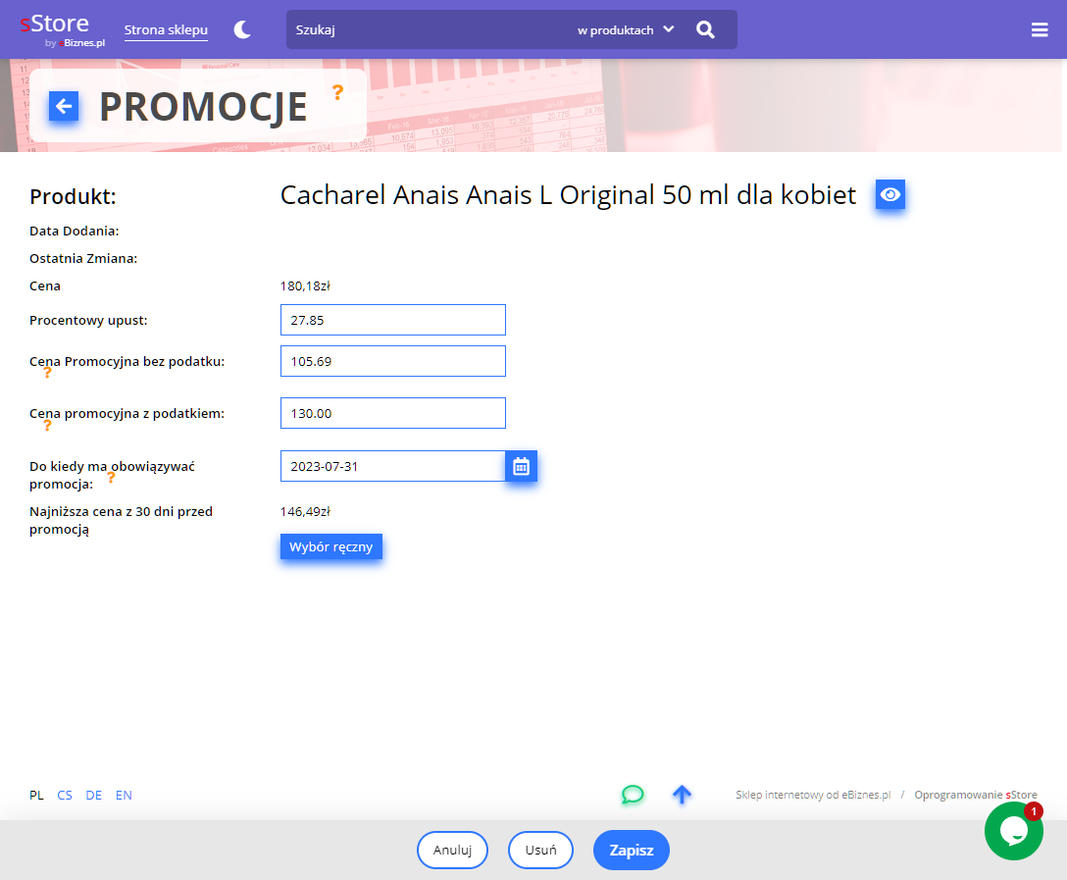Click the sStore logo
The height and width of the screenshot is (880, 1067).
point(63,30)
